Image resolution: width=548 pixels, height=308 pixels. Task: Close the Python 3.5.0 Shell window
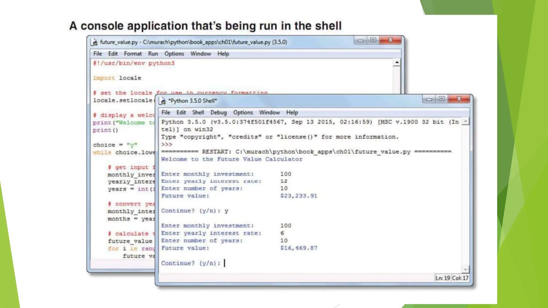tap(459, 99)
